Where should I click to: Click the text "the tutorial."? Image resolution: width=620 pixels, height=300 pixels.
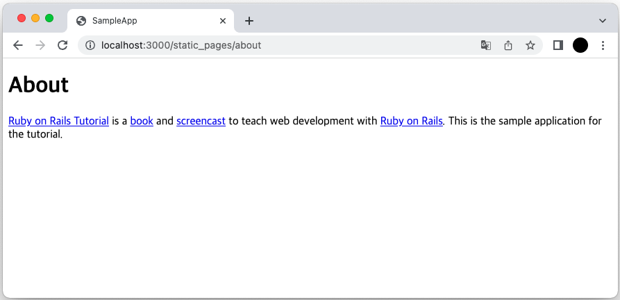click(35, 135)
